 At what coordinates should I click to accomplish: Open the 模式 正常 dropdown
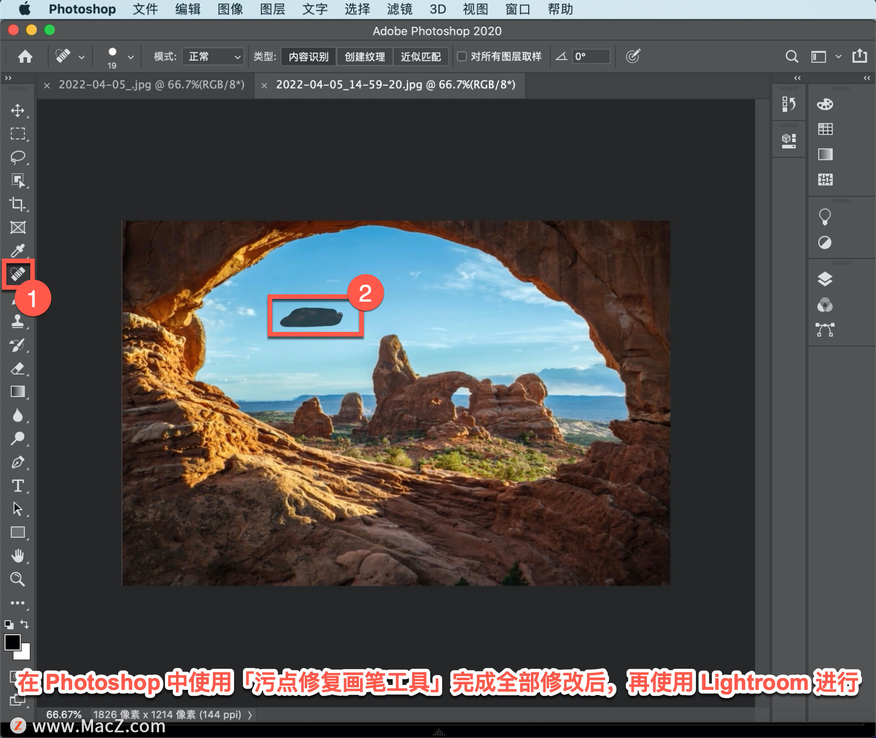pos(213,57)
